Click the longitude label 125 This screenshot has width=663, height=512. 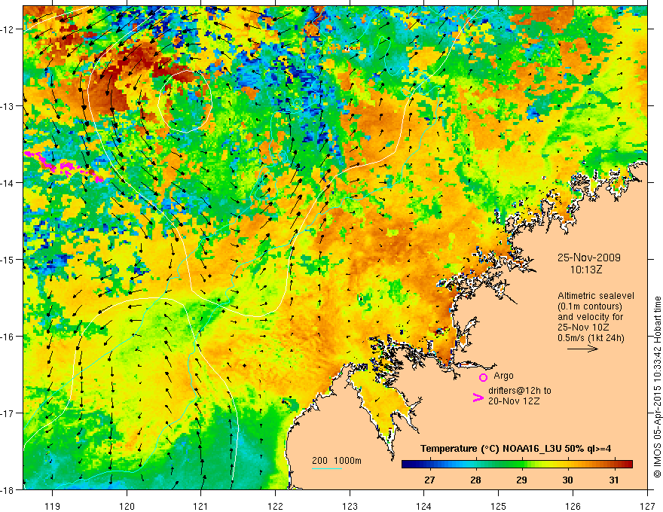499,506
